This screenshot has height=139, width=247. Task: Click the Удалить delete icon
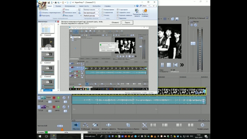144,125
